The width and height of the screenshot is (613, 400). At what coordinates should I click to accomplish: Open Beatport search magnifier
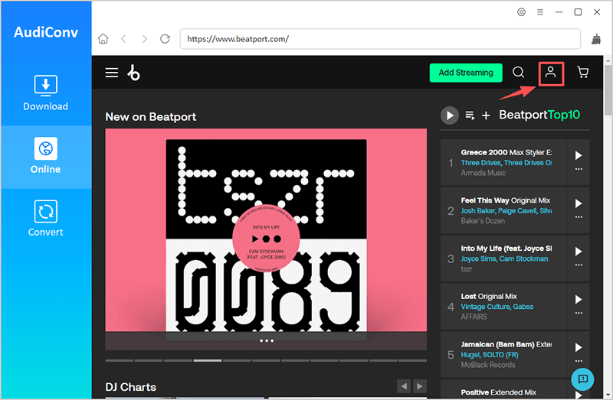pyautogui.click(x=519, y=72)
